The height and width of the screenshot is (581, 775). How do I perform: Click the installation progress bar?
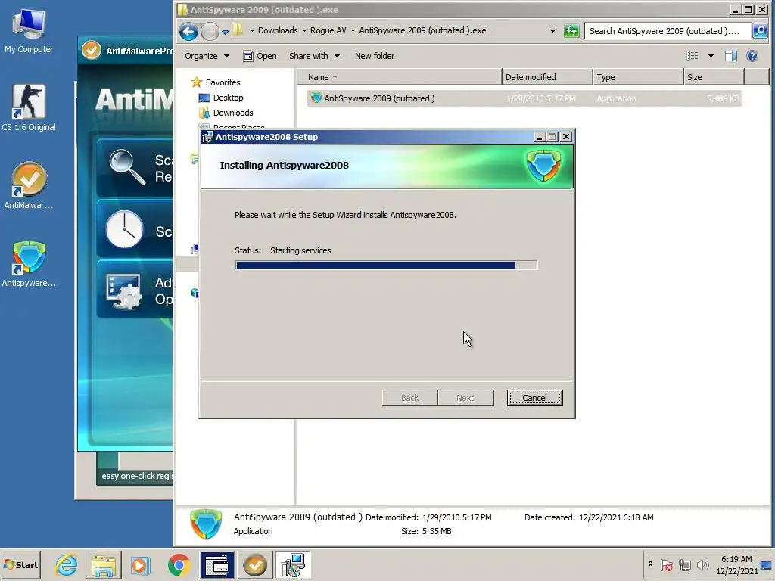(x=387, y=266)
